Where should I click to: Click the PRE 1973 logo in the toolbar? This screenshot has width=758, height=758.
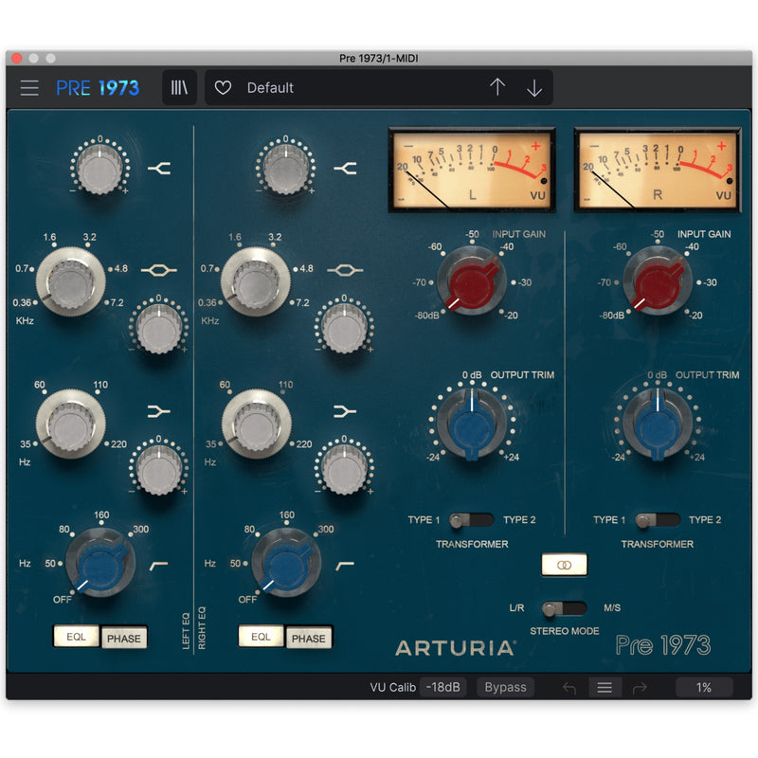point(99,87)
